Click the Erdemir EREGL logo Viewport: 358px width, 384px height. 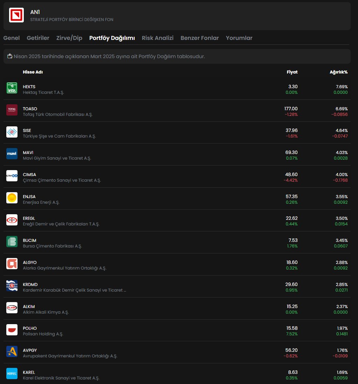pyautogui.click(x=12, y=220)
